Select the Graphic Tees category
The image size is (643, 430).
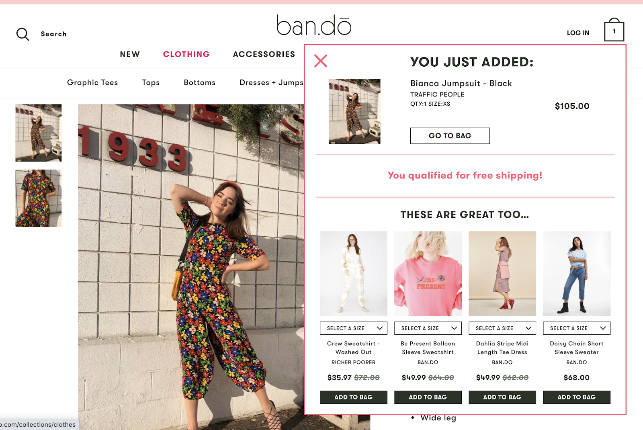pyautogui.click(x=92, y=82)
